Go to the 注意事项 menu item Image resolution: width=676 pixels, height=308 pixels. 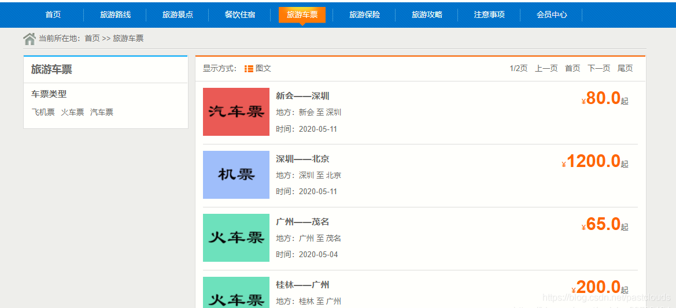click(x=489, y=14)
